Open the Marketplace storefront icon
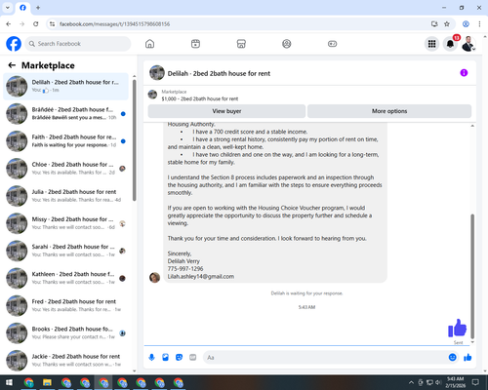This screenshot has height=390, width=488. [x=241, y=44]
